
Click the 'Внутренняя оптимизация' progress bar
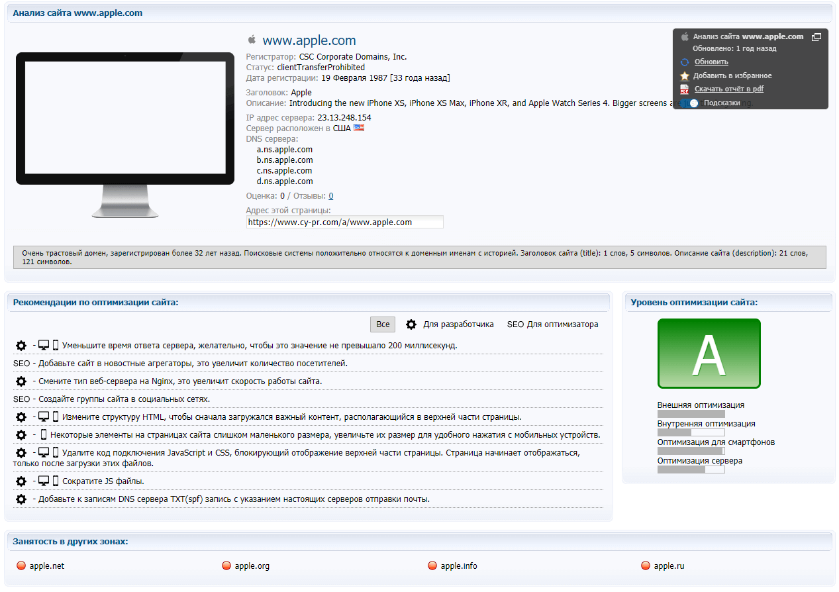coord(691,432)
